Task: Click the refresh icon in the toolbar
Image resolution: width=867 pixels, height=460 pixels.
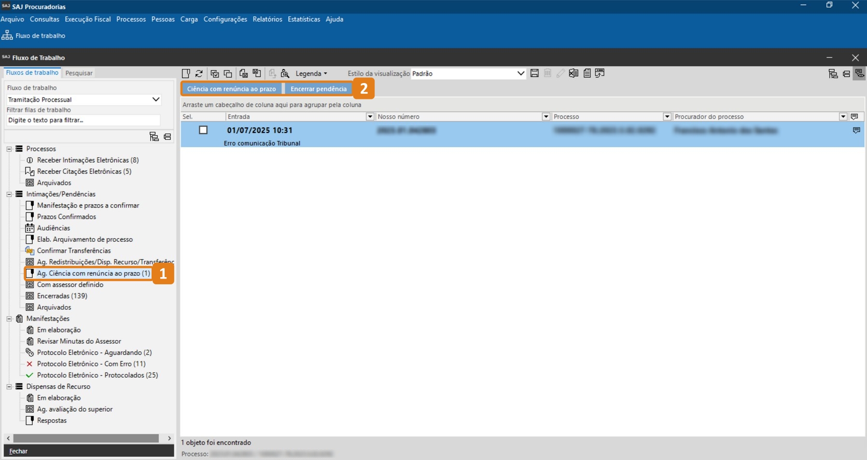Action: (x=199, y=73)
